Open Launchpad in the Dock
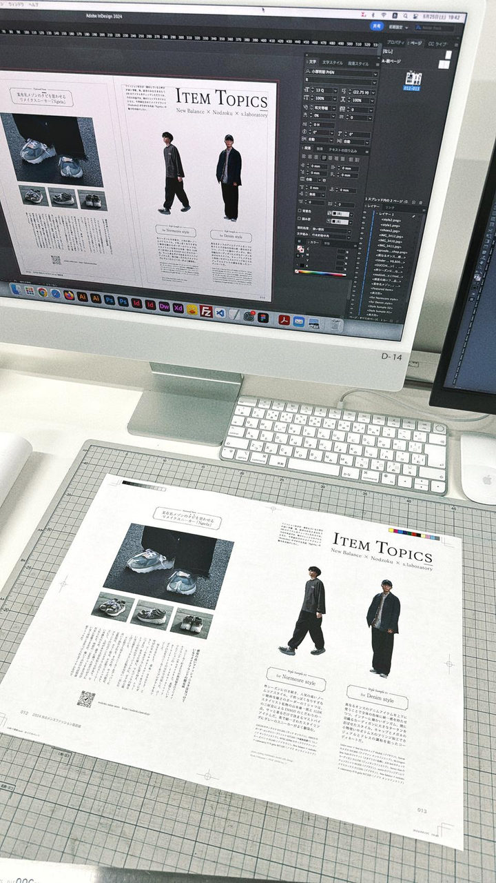Screen dimensions: 496x883 click(30, 290)
